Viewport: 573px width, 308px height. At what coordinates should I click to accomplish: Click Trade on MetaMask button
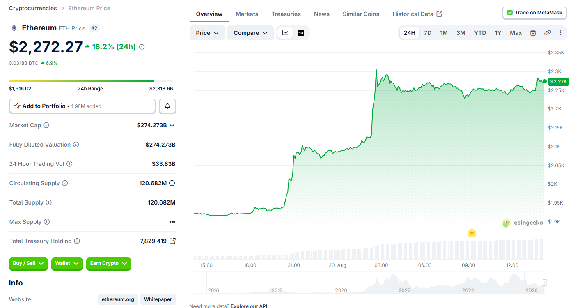click(534, 13)
